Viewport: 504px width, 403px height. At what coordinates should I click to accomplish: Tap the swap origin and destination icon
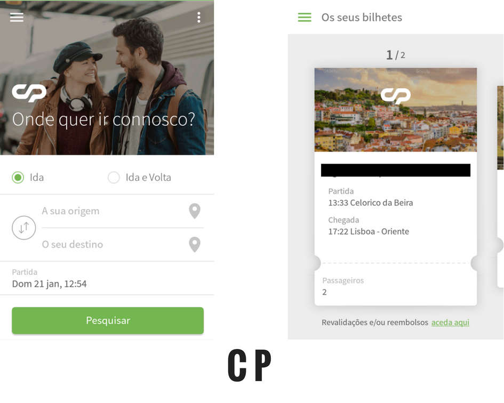[x=24, y=228]
